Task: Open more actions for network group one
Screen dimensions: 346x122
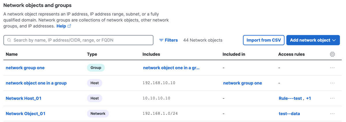Action: [332, 68]
